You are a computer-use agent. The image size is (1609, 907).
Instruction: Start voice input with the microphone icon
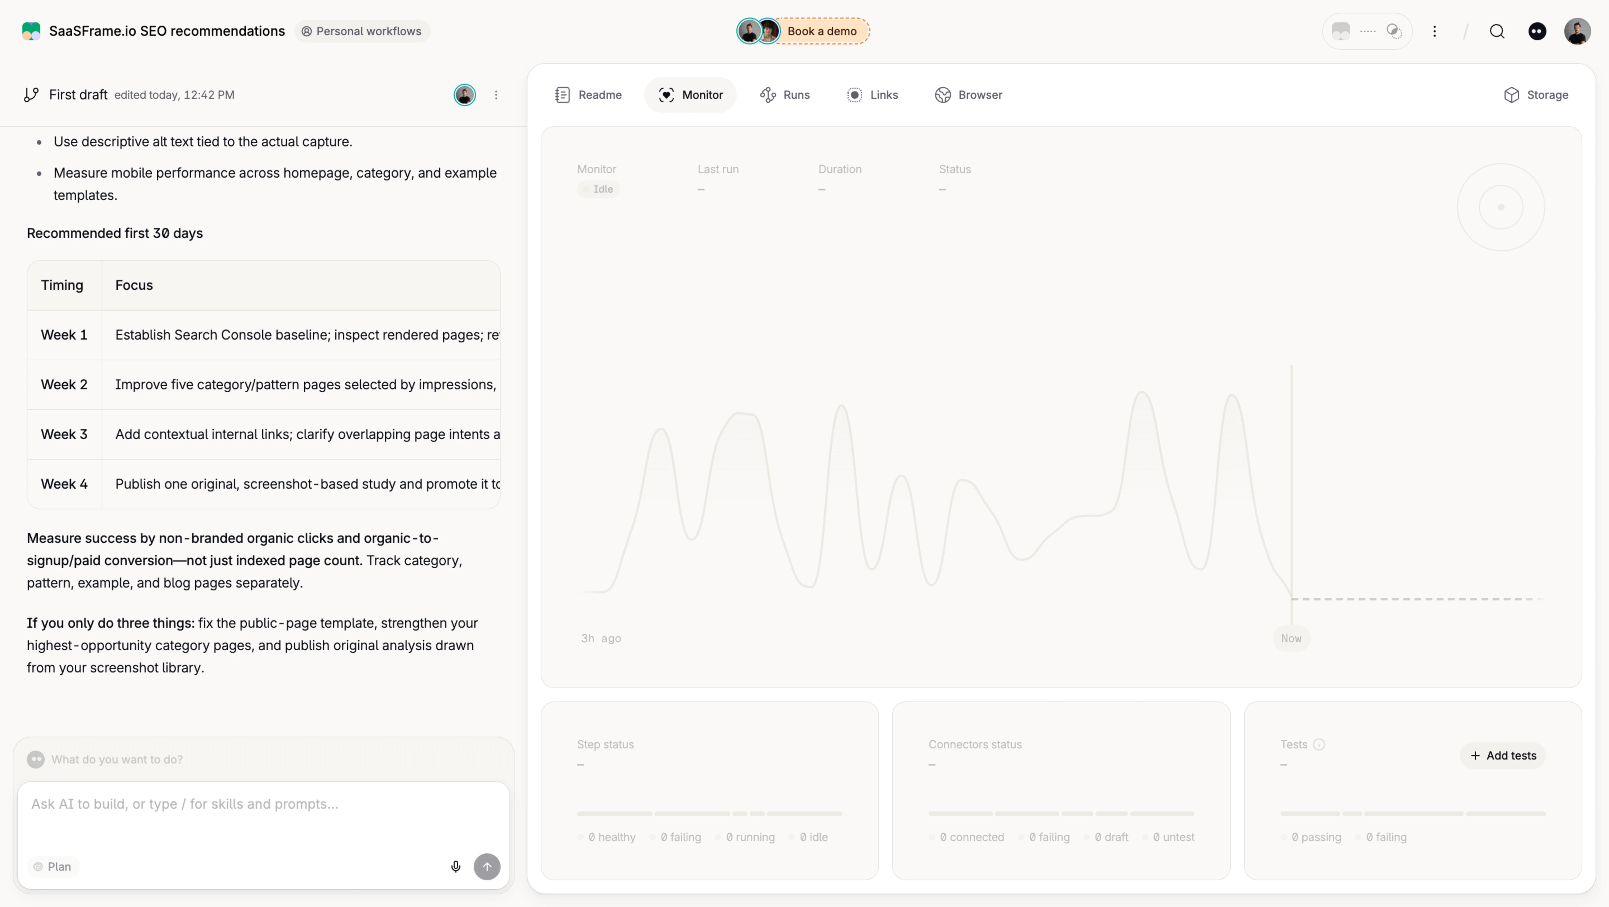pos(456,867)
